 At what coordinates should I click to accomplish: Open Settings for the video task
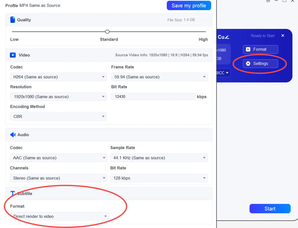(x=260, y=63)
